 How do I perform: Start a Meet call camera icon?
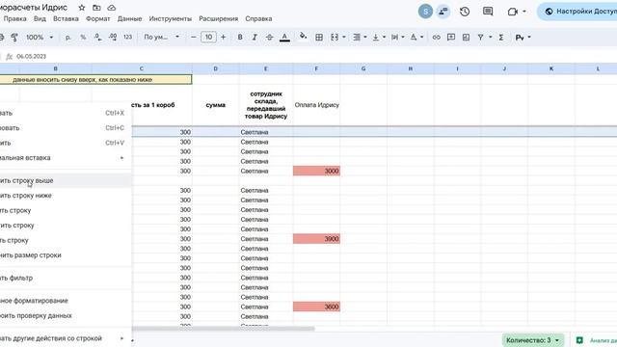tap(512, 12)
